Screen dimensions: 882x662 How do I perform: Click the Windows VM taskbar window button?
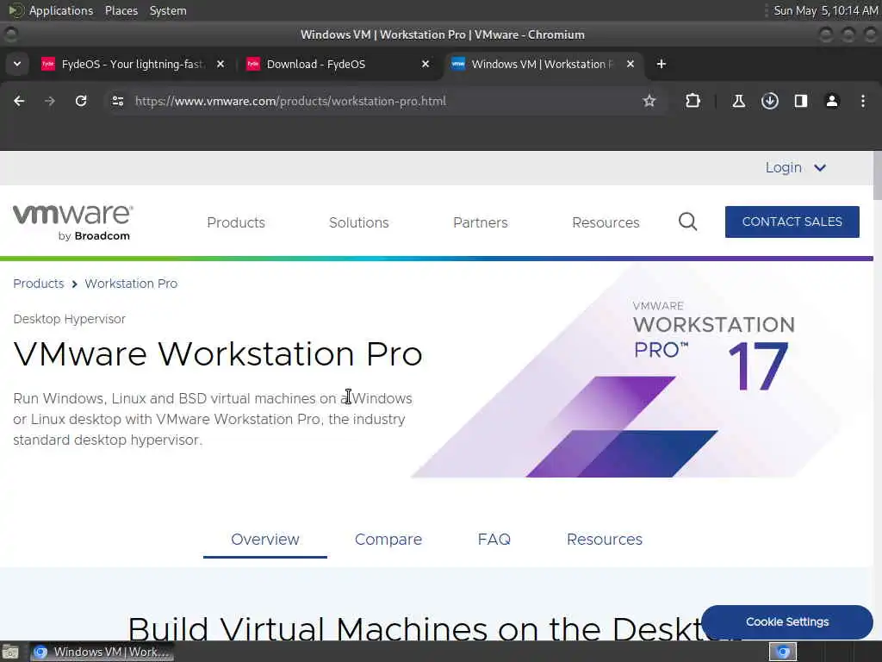pyautogui.click(x=102, y=652)
